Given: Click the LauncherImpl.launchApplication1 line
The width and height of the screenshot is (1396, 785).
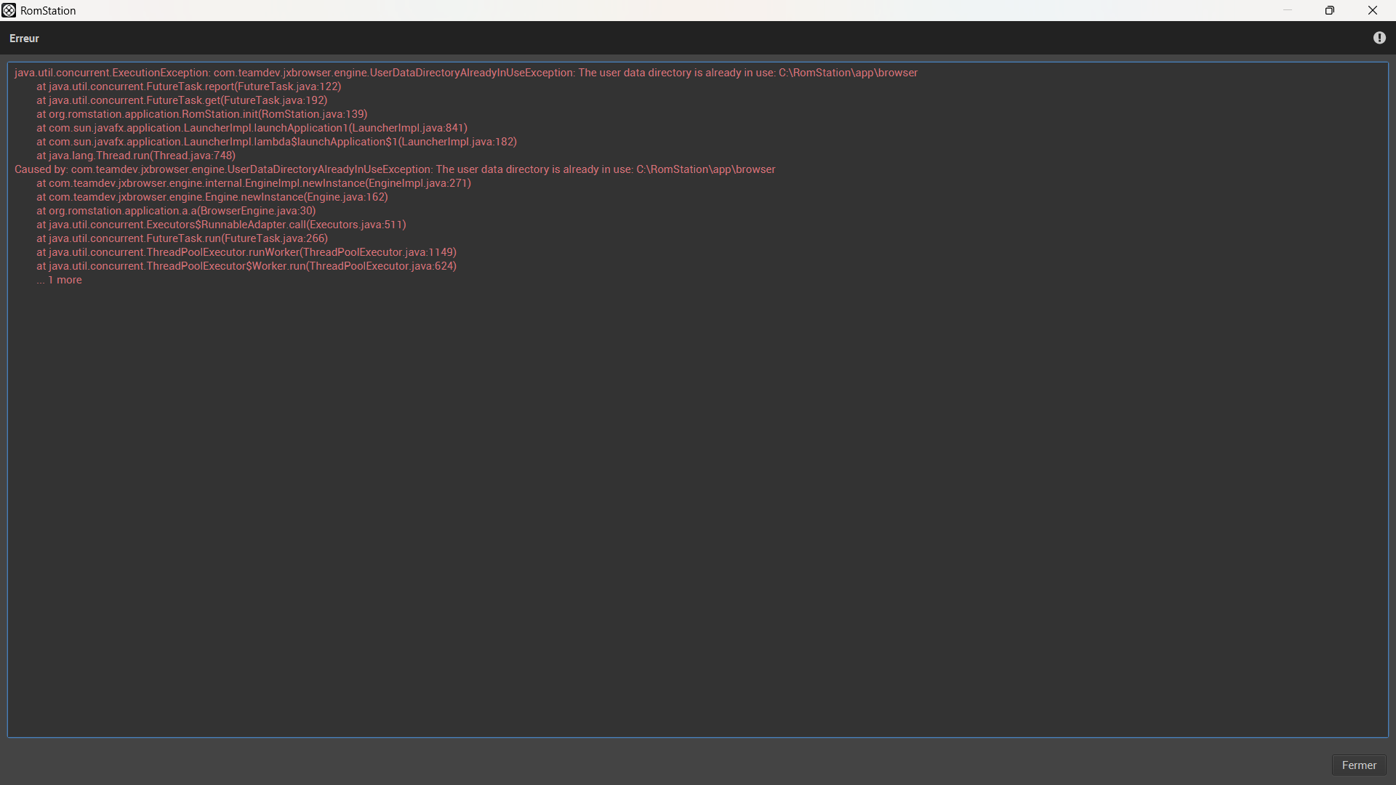Looking at the screenshot, I should [252, 128].
